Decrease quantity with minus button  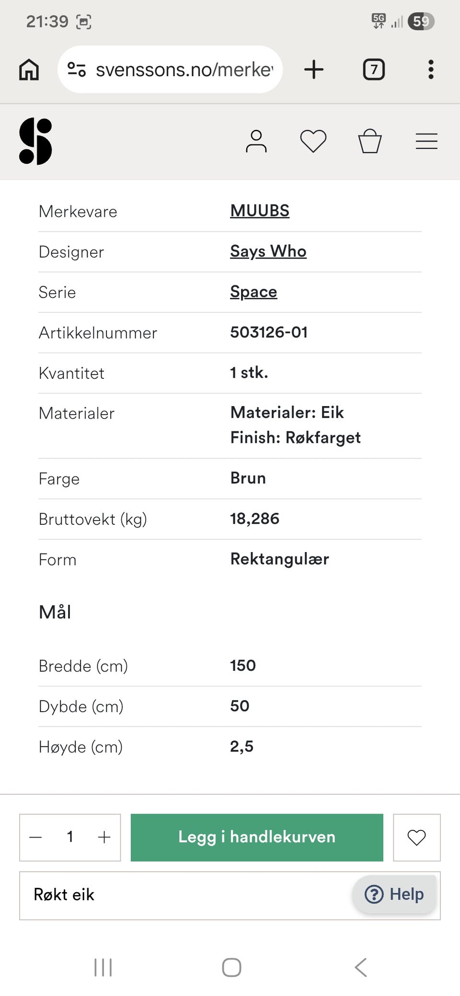[x=35, y=837]
